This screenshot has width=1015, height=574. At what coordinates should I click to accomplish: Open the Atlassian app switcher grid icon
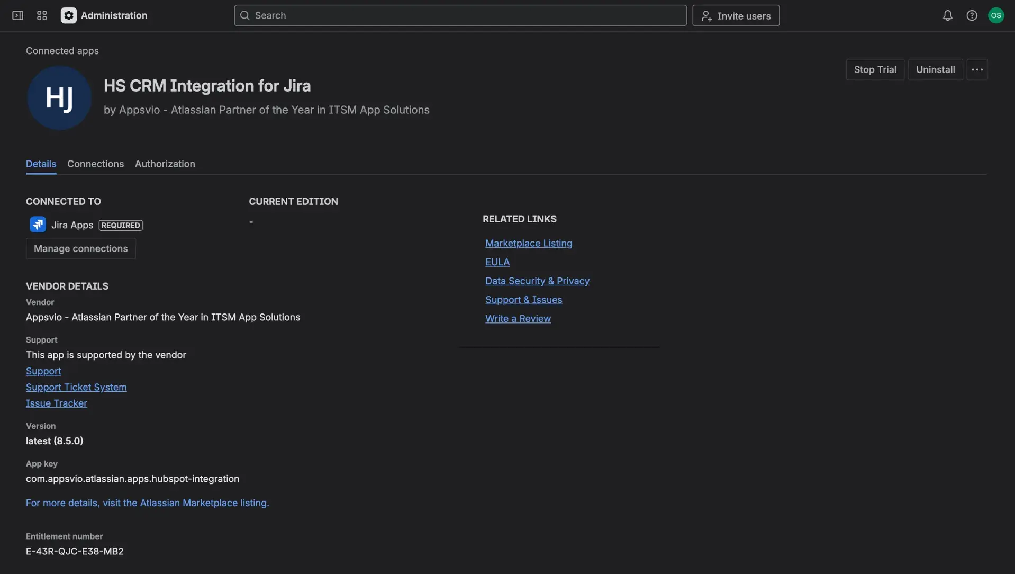click(42, 15)
